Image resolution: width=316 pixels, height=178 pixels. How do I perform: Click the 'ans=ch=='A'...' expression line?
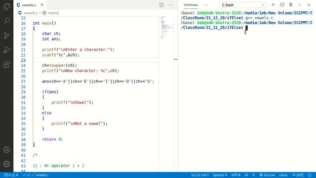[x=98, y=81]
